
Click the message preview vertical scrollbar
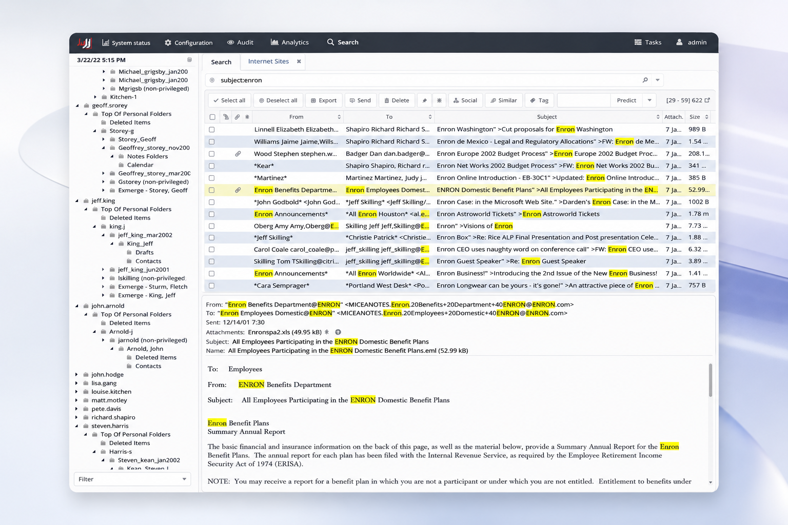(711, 380)
